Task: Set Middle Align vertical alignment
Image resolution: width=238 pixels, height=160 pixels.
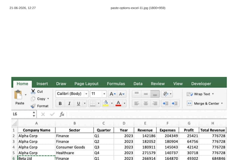Action: pyautogui.click(x=146, y=94)
